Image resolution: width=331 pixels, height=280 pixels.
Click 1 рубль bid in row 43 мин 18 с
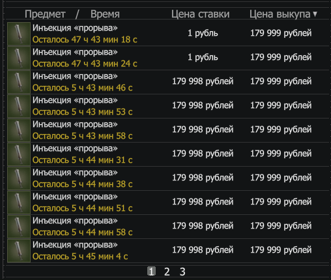[203, 33]
